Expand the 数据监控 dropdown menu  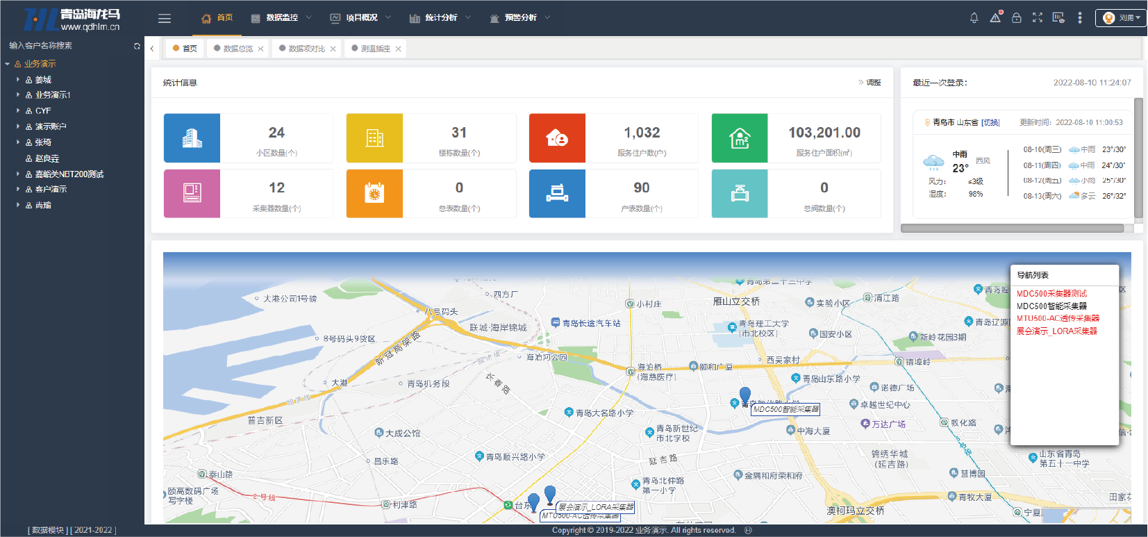pyautogui.click(x=281, y=18)
